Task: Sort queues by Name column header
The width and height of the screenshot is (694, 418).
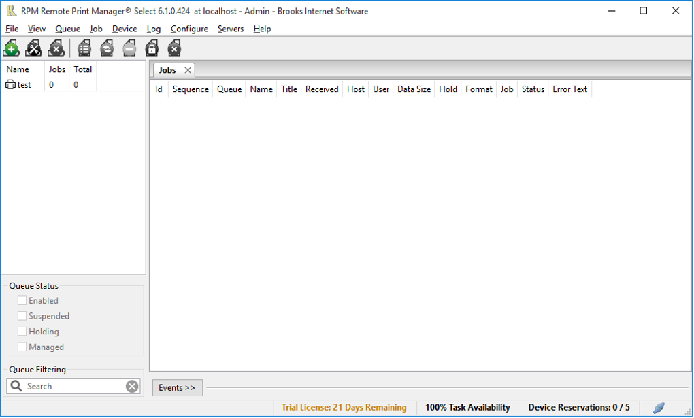Action: pyautogui.click(x=23, y=69)
